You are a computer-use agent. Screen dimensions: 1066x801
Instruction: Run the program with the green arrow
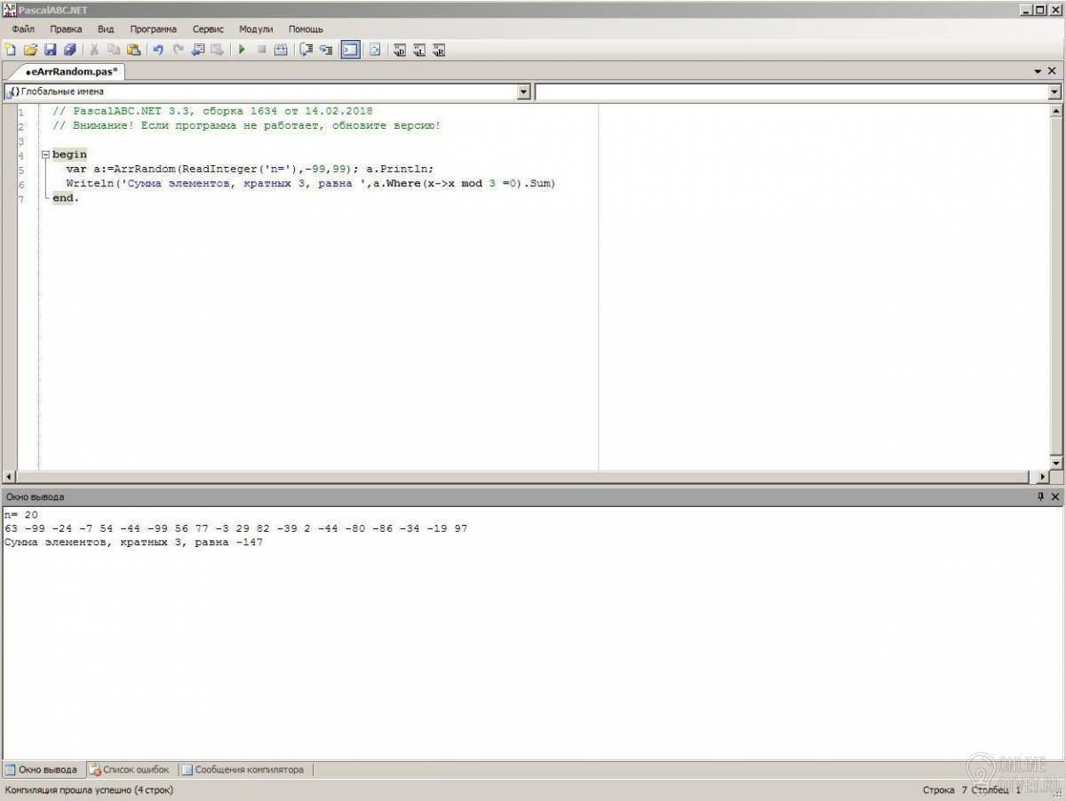tap(242, 50)
